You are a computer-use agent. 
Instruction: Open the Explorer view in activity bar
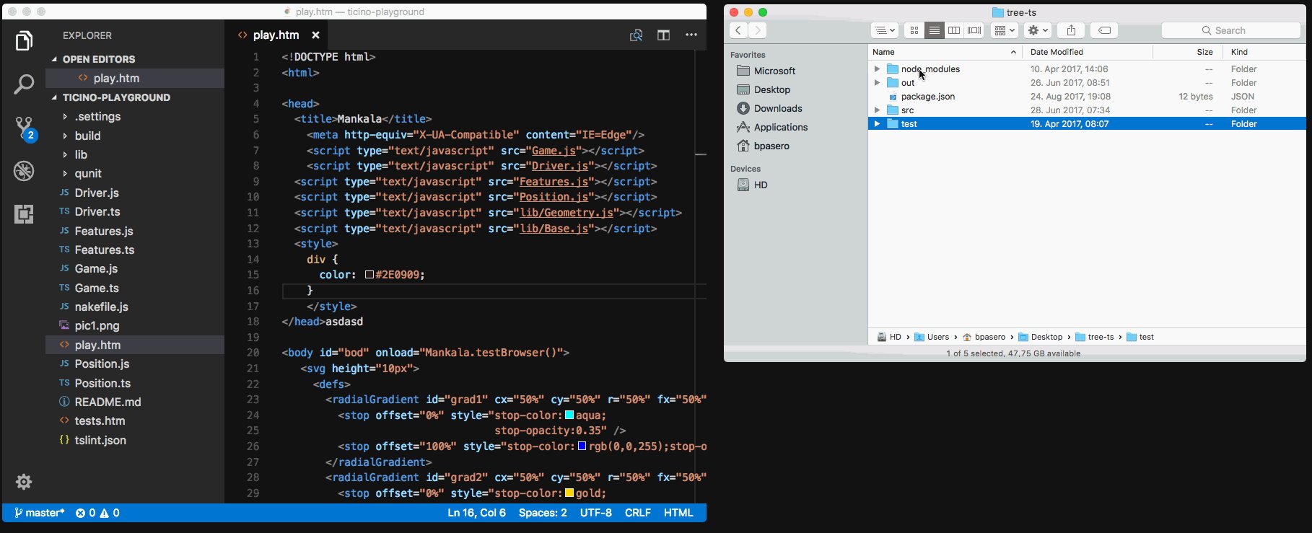[24, 41]
